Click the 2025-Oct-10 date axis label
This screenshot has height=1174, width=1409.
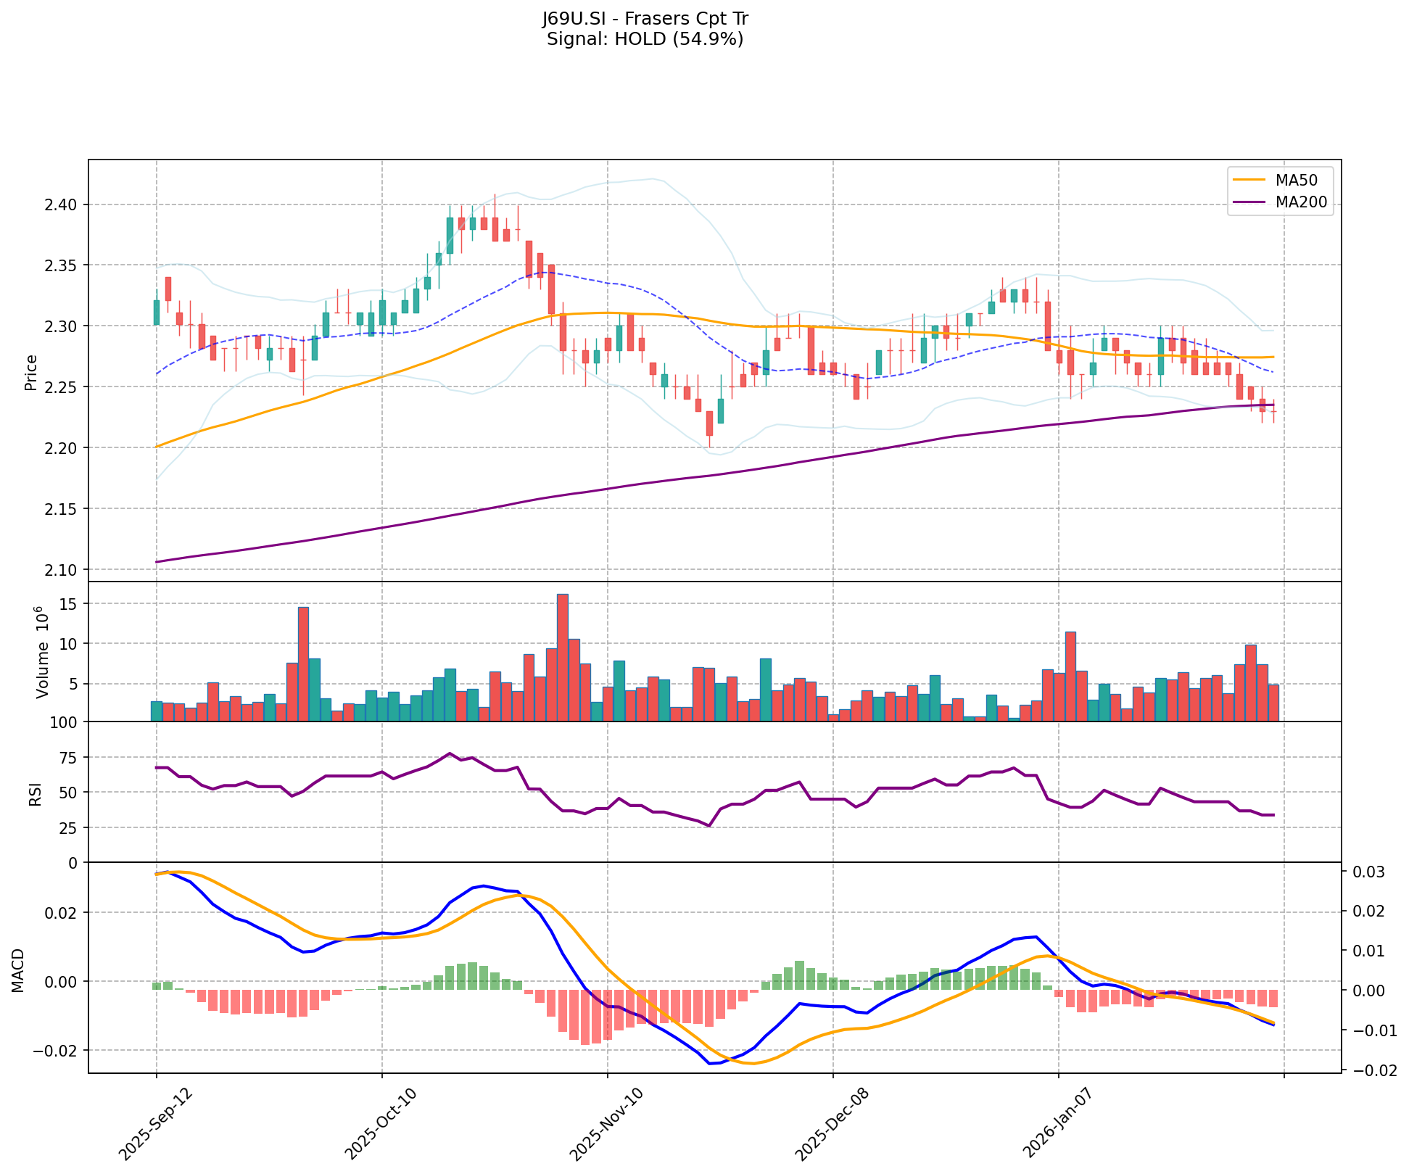click(379, 1125)
